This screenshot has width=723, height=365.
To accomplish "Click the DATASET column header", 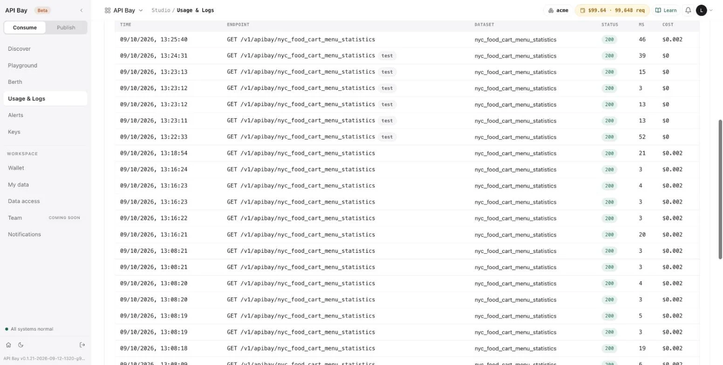I will click(484, 25).
